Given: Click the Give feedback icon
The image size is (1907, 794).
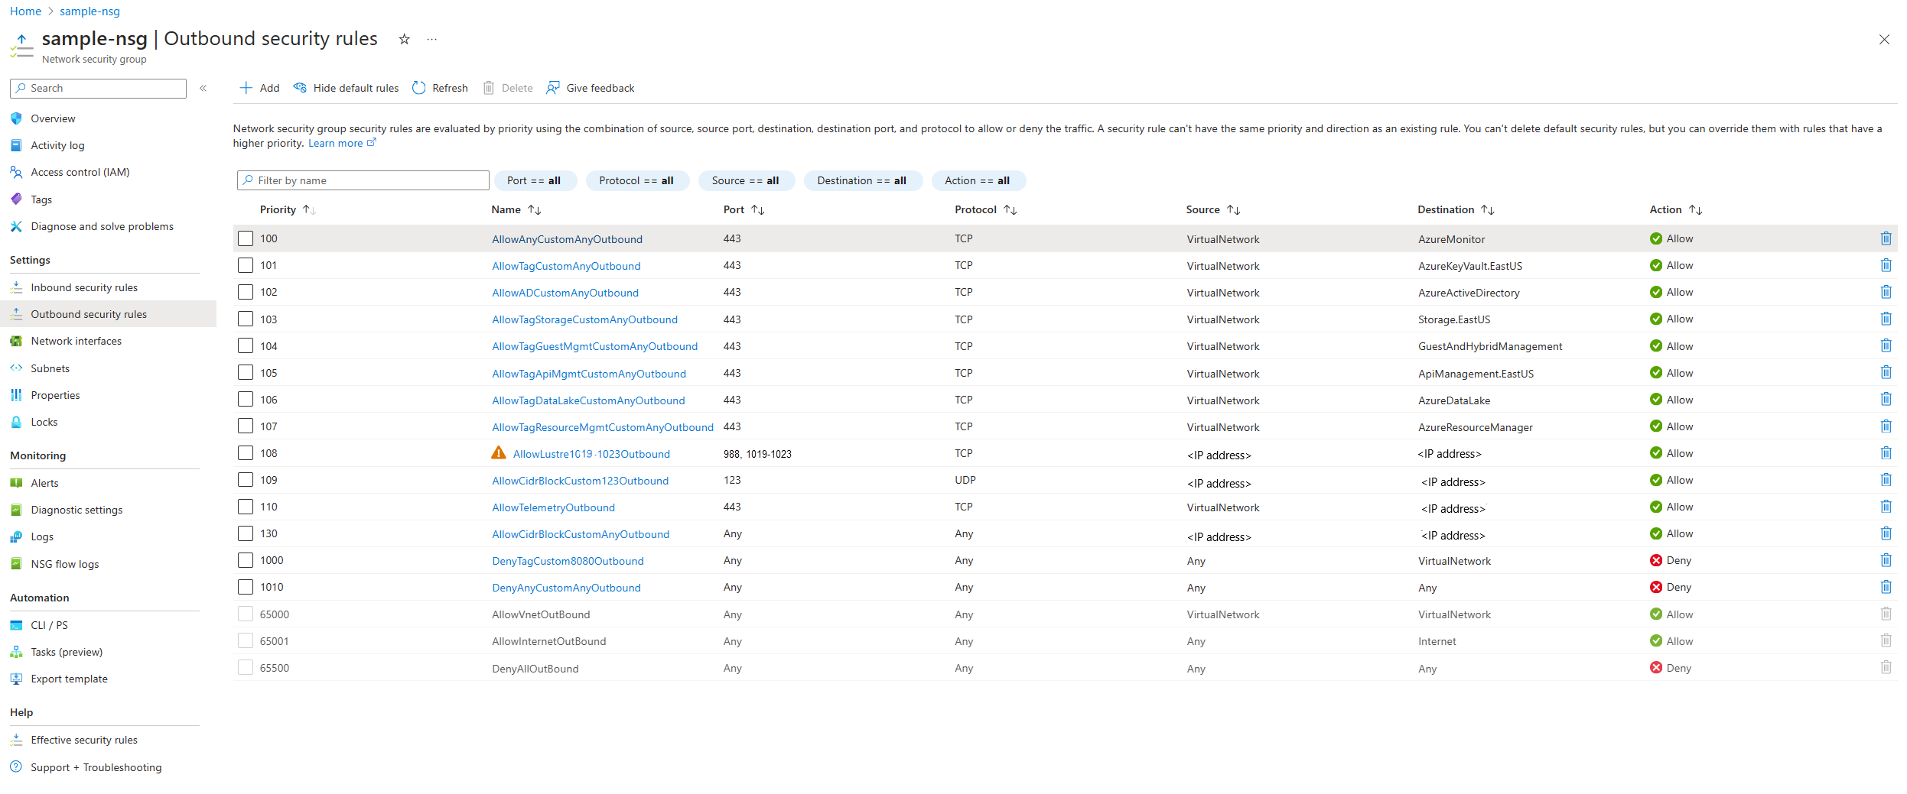Looking at the screenshot, I should click(553, 88).
